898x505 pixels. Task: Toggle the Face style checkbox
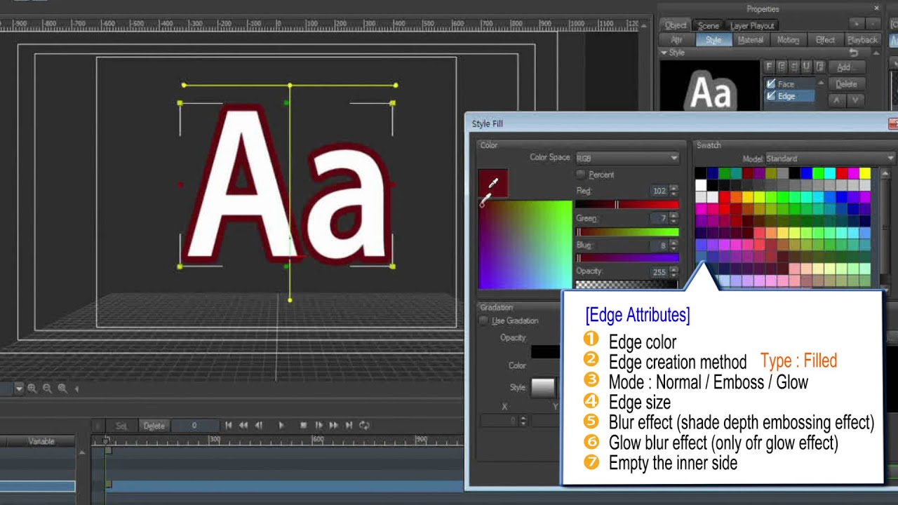point(771,84)
